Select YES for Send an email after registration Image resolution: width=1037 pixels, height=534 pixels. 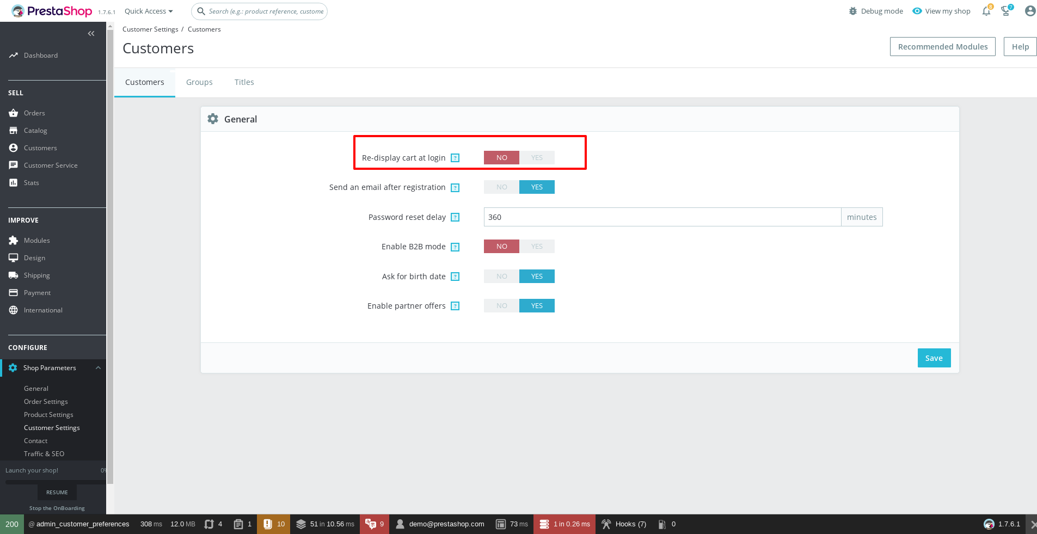coord(537,187)
